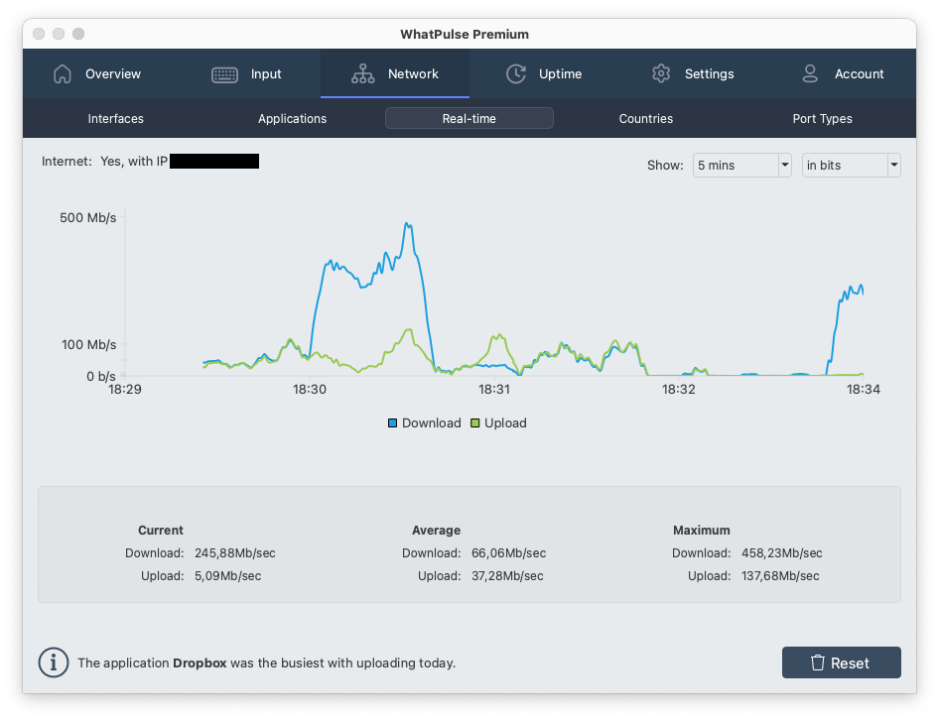Open the Countries tab
The width and height of the screenshot is (939, 720).
click(x=645, y=118)
